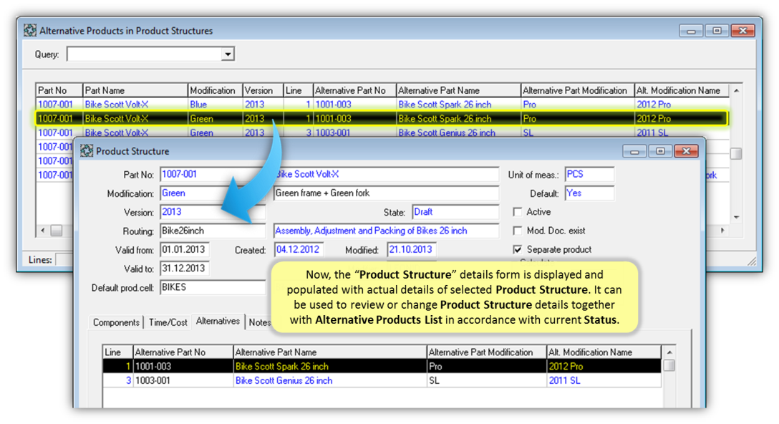Click Alternative Part Modification header in Alternatives grid

(486, 352)
